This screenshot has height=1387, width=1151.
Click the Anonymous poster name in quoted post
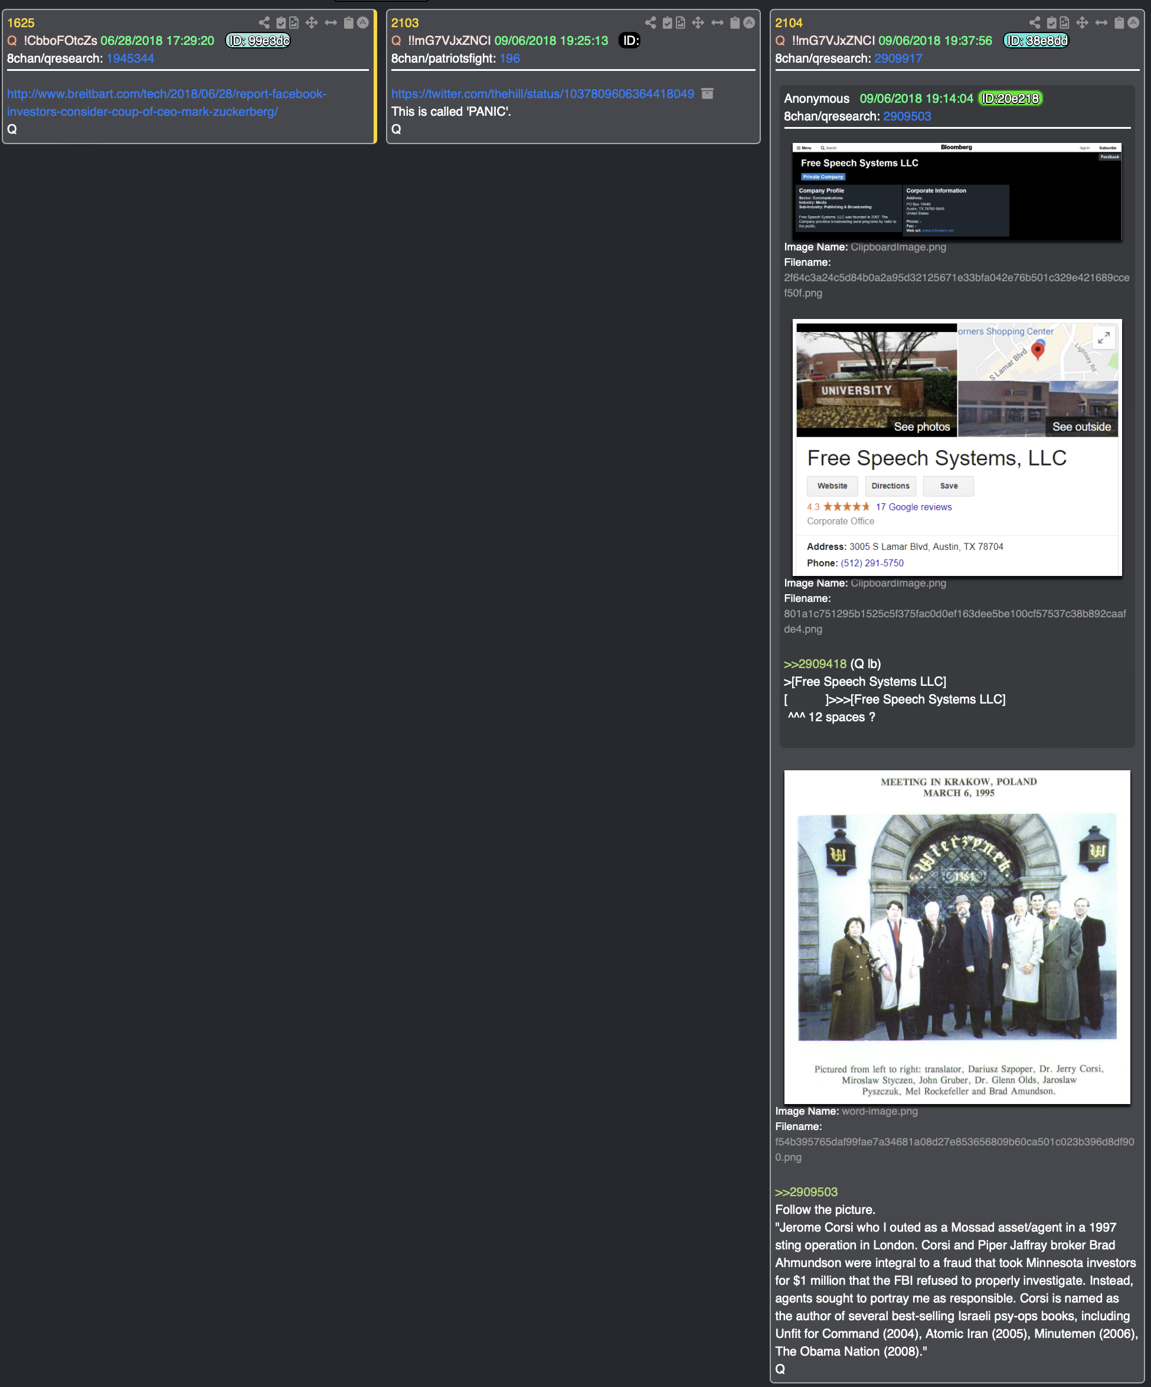[816, 99]
